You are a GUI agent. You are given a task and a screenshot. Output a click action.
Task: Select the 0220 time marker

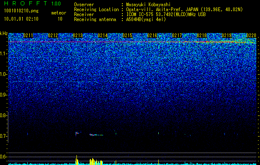pos(251,35)
